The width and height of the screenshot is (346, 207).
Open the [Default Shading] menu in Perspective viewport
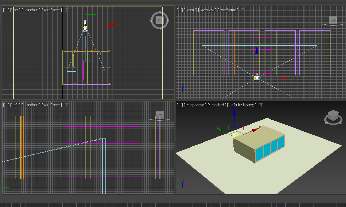pyautogui.click(x=242, y=105)
